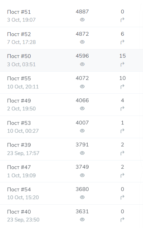This screenshot has width=143, height=230.
Task: Click the share arrow icon for Пост #40
Action: (122, 220)
